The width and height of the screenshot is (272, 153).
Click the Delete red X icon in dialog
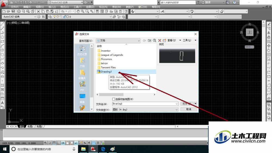tap(160, 41)
